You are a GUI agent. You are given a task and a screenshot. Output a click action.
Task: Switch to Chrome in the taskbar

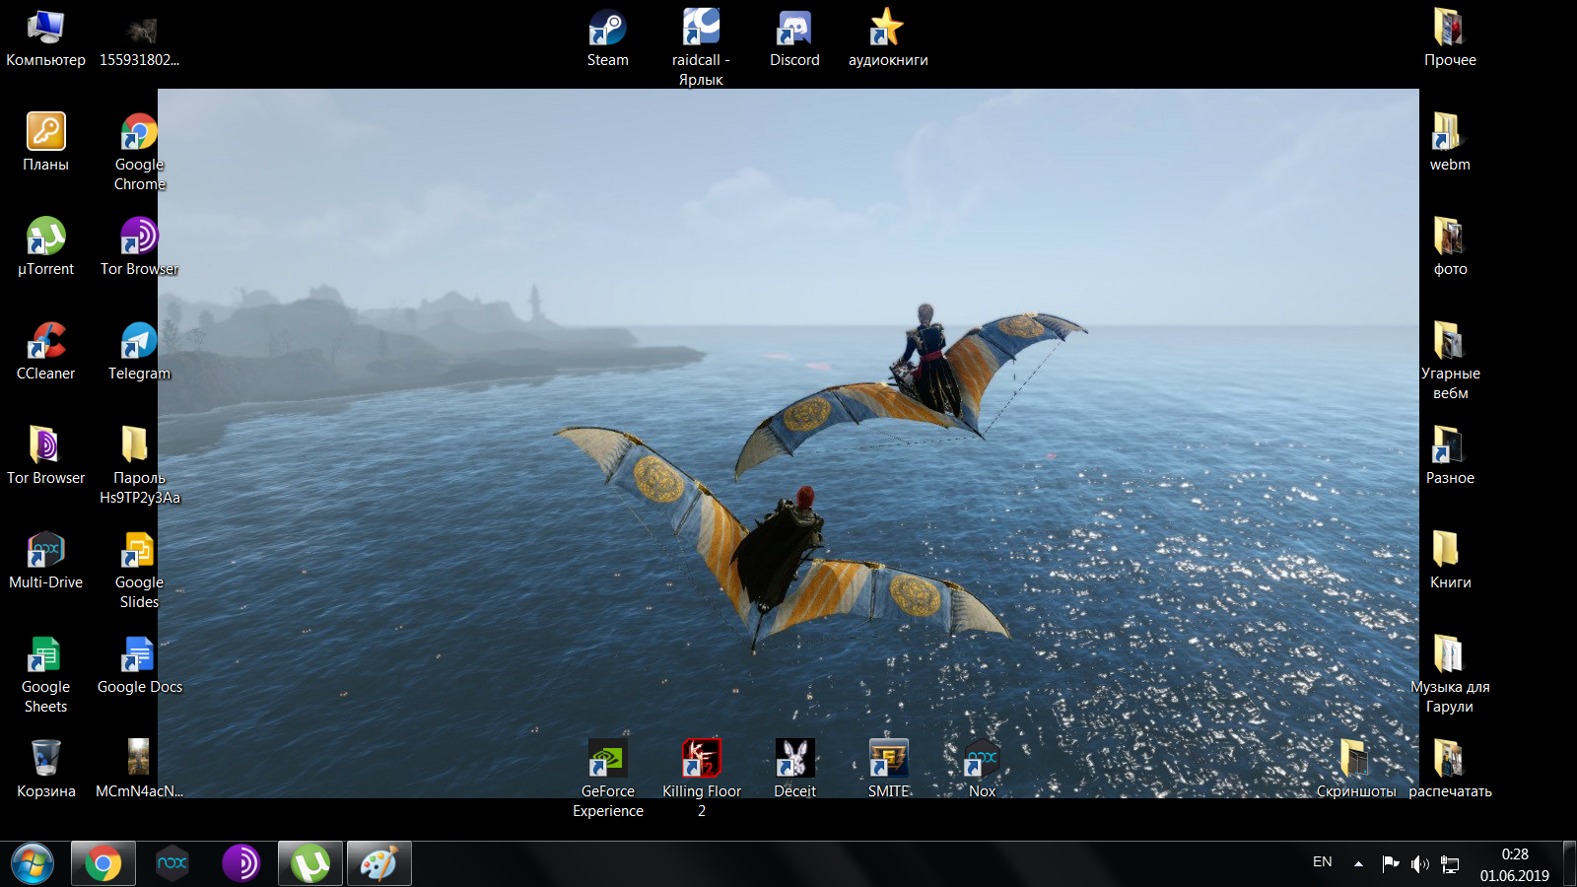pyautogui.click(x=103, y=864)
